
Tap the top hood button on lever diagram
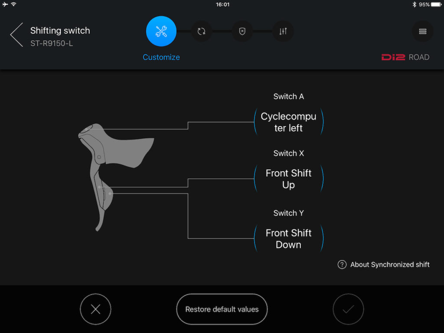(87, 130)
